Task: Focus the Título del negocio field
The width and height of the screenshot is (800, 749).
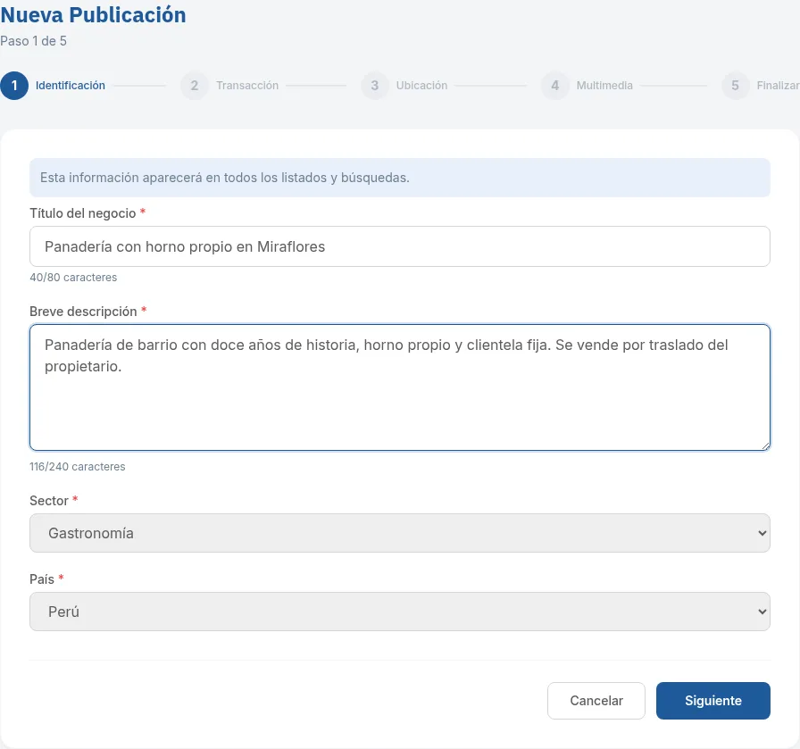Action: click(400, 246)
